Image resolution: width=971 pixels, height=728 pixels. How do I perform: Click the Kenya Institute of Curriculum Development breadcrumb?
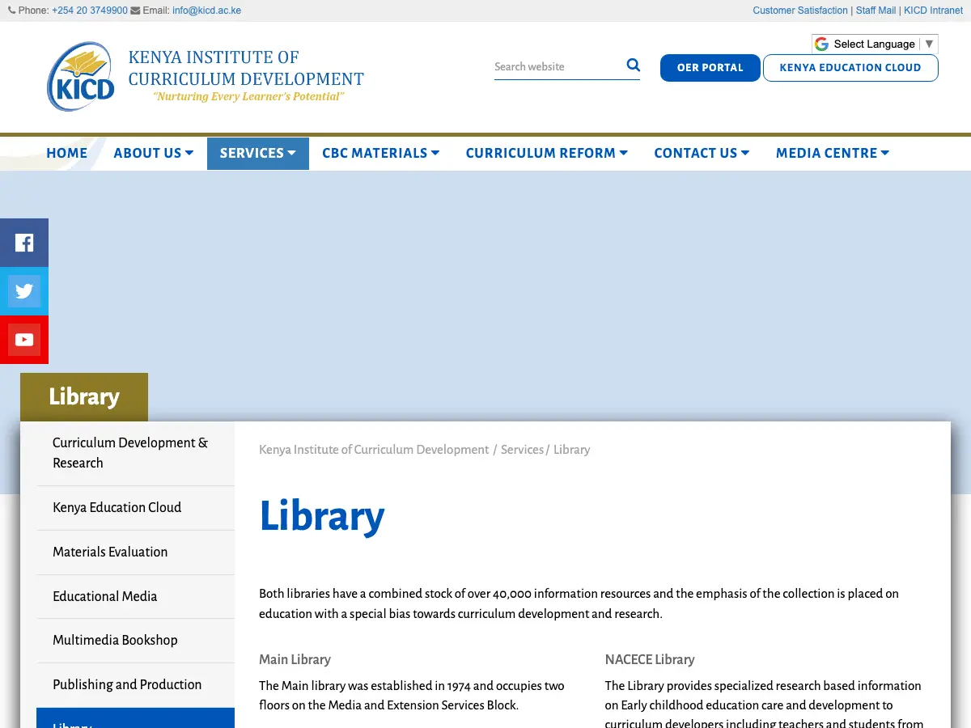(374, 450)
